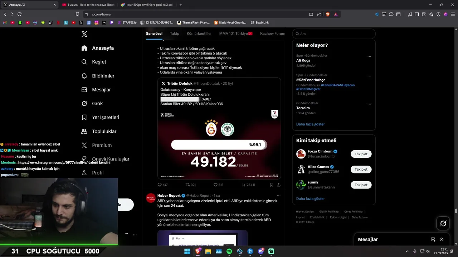This screenshot has height=257, width=458.
Task: View post analytics showing 254 B
Action: (248, 185)
